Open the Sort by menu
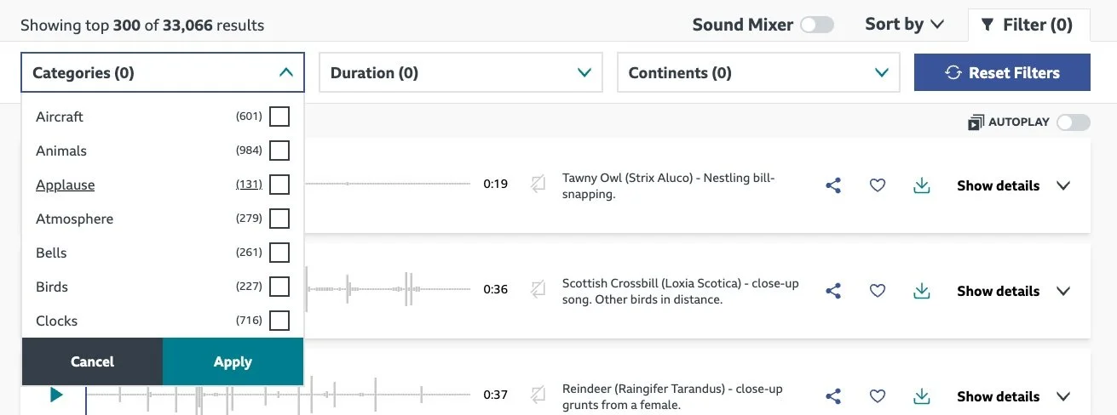The width and height of the screenshot is (1117, 415). tap(904, 24)
